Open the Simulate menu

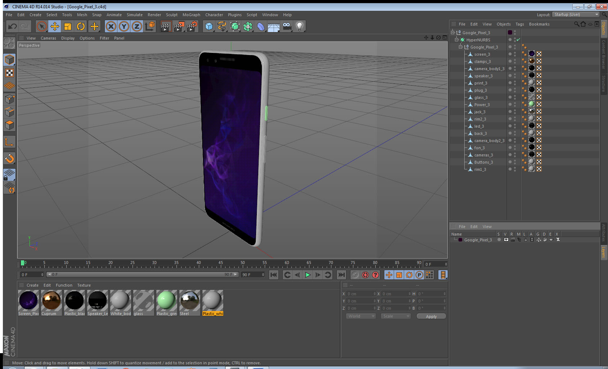pos(134,15)
